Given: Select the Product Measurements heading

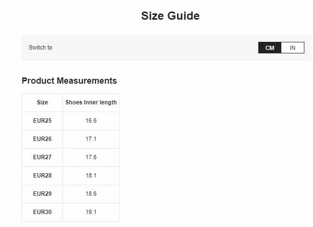Looking at the screenshot, I should [x=69, y=80].
